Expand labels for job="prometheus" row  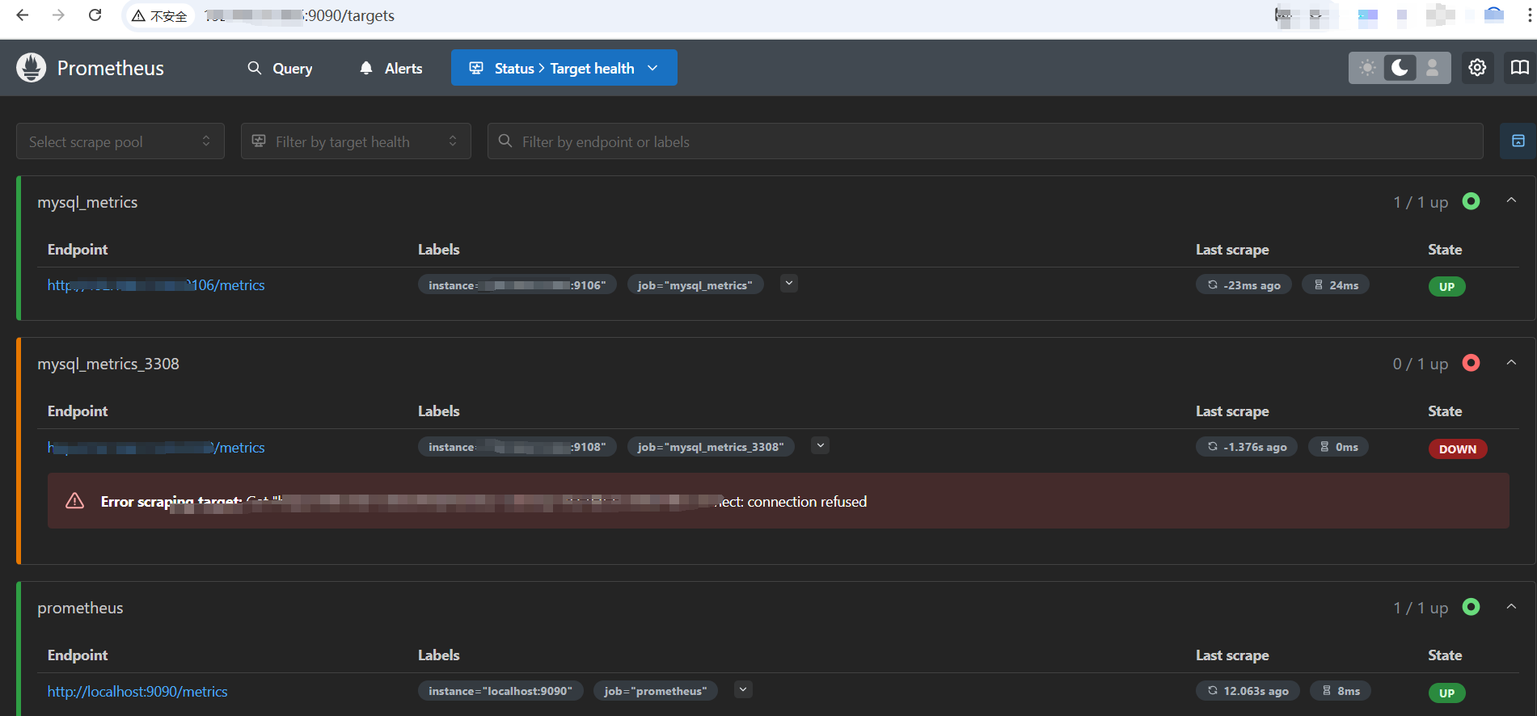click(743, 690)
